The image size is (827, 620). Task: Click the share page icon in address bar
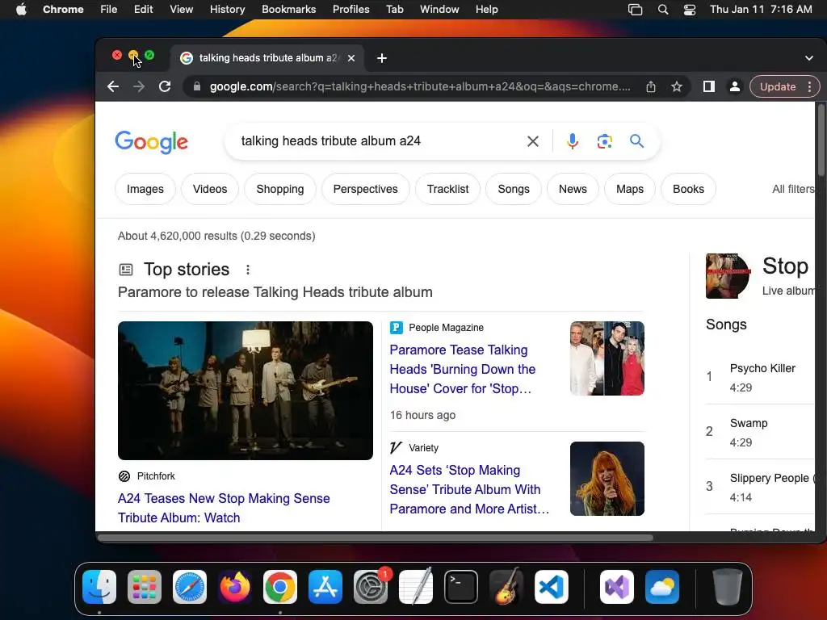point(651,86)
